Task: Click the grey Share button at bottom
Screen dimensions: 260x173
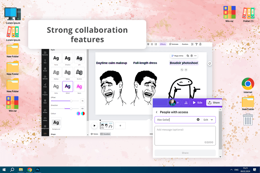Action: 185,153
